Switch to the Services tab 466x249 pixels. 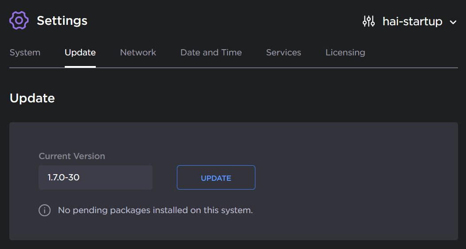[283, 52]
